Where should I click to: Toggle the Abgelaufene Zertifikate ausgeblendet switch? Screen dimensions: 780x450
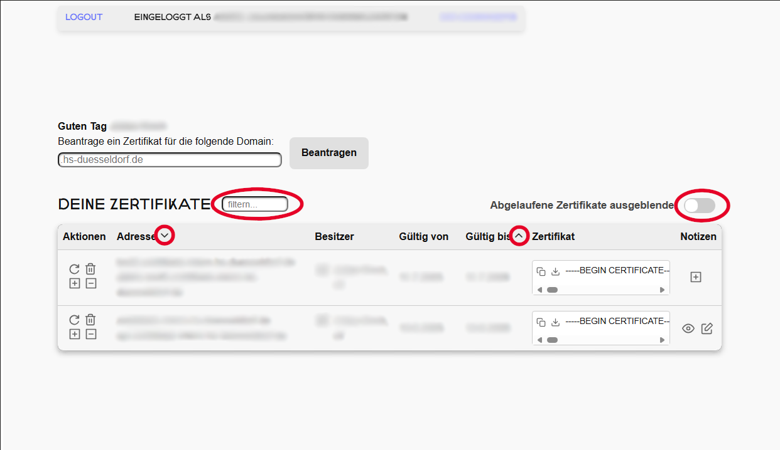pos(699,206)
